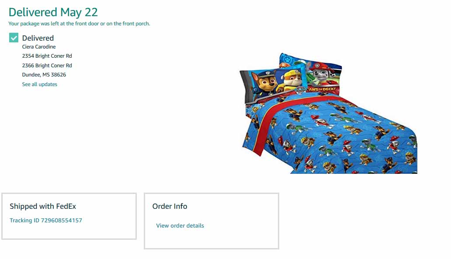Click the Order Info heading
Screen dimensions: 451x259
[x=170, y=207]
